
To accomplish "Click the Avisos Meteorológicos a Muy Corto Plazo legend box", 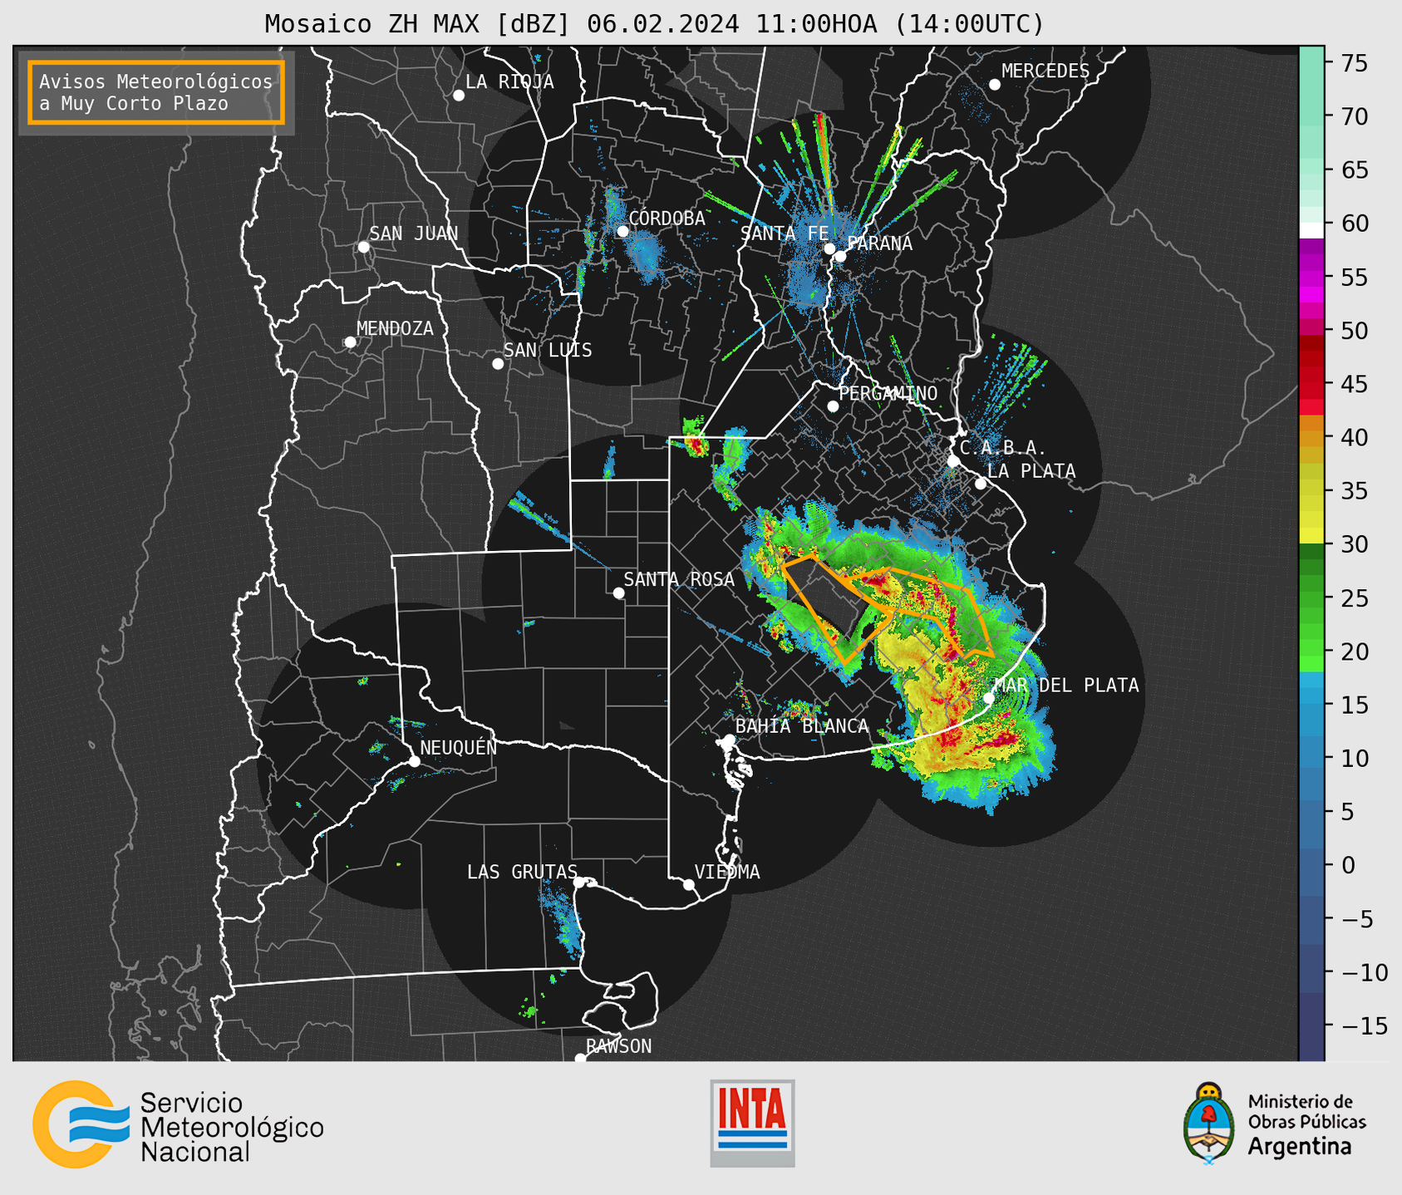I will [x=156, y=92].
